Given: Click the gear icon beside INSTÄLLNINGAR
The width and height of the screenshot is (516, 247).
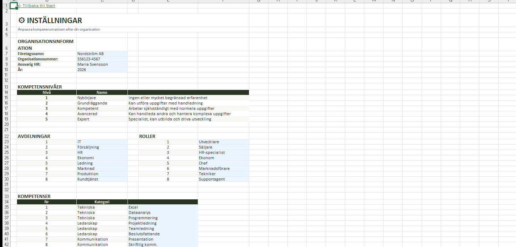Looking at the screenshot, I should pyautogui.click(x=22, y=21).
